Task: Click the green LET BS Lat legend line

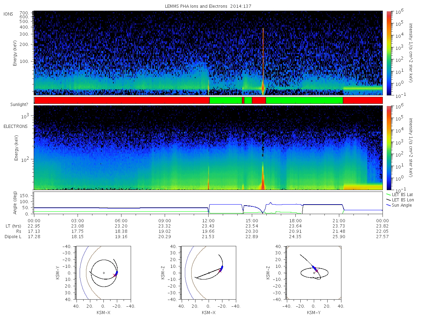Action: click(390, 195)
